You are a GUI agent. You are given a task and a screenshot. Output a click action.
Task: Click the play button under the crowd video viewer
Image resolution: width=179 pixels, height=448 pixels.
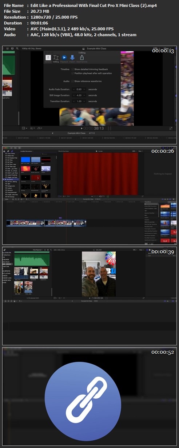pyautogui.click(x=81, y=128)
